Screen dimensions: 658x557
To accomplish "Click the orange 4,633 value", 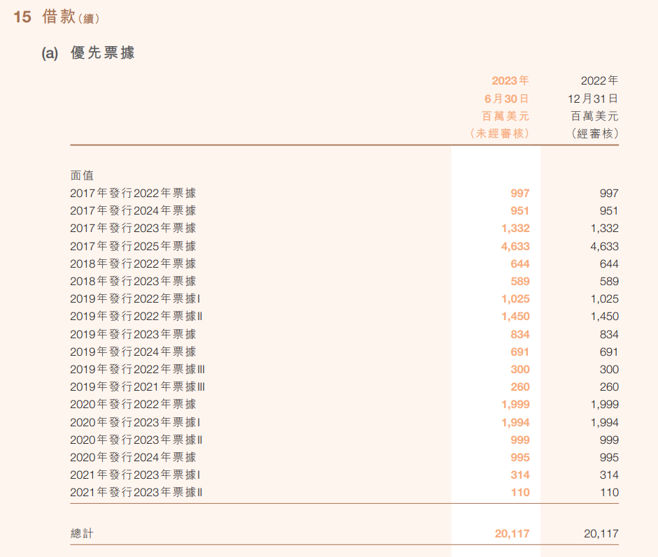I will click(x=515, y=246).
